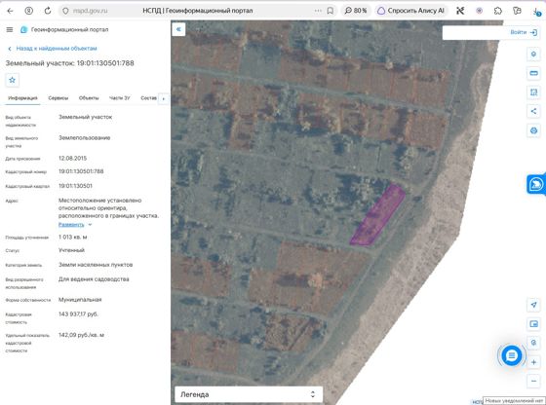Open the downloads icon in browser toolbar
This screenshot has height=405, width=546.
[536, 12]
